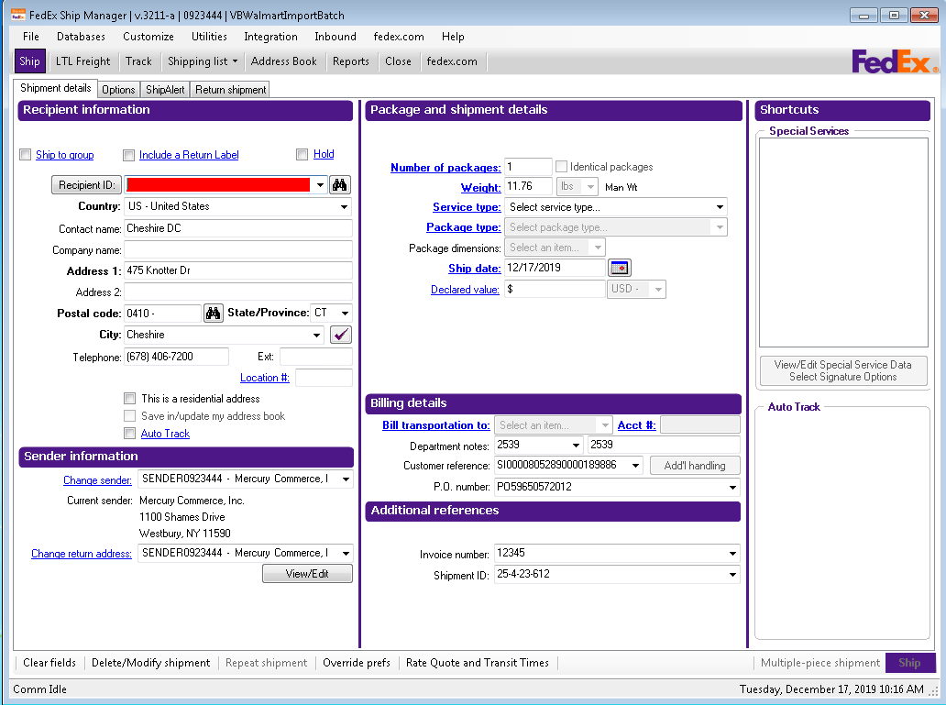Viewport: 946px width, 705px height.
Task: Click the binoculars search icon beside Recipient ID
Action: point(340,184)
